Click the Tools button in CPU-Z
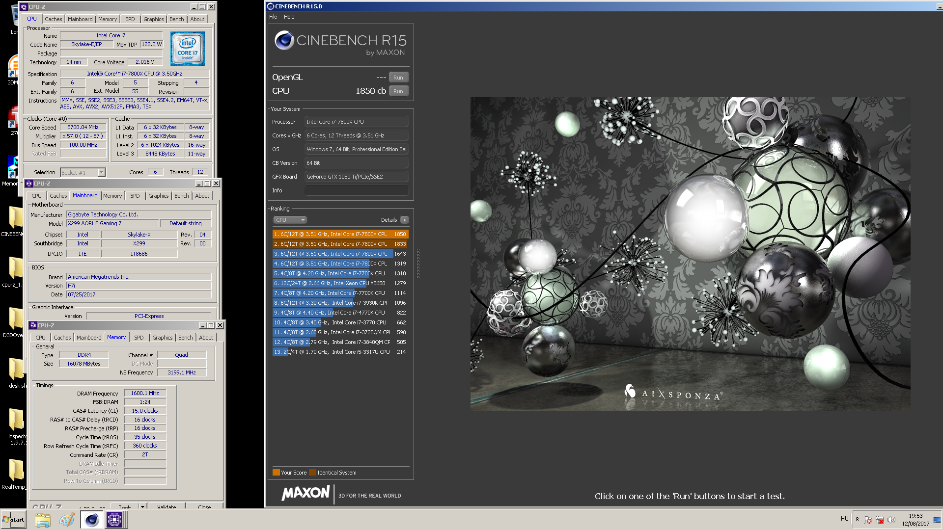 coord(125,506)
